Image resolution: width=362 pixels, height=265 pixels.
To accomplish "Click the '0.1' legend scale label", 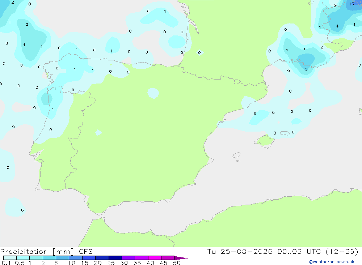I will 6,263.
